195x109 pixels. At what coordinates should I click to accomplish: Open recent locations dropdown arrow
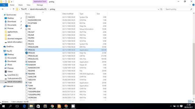(10, 9)
